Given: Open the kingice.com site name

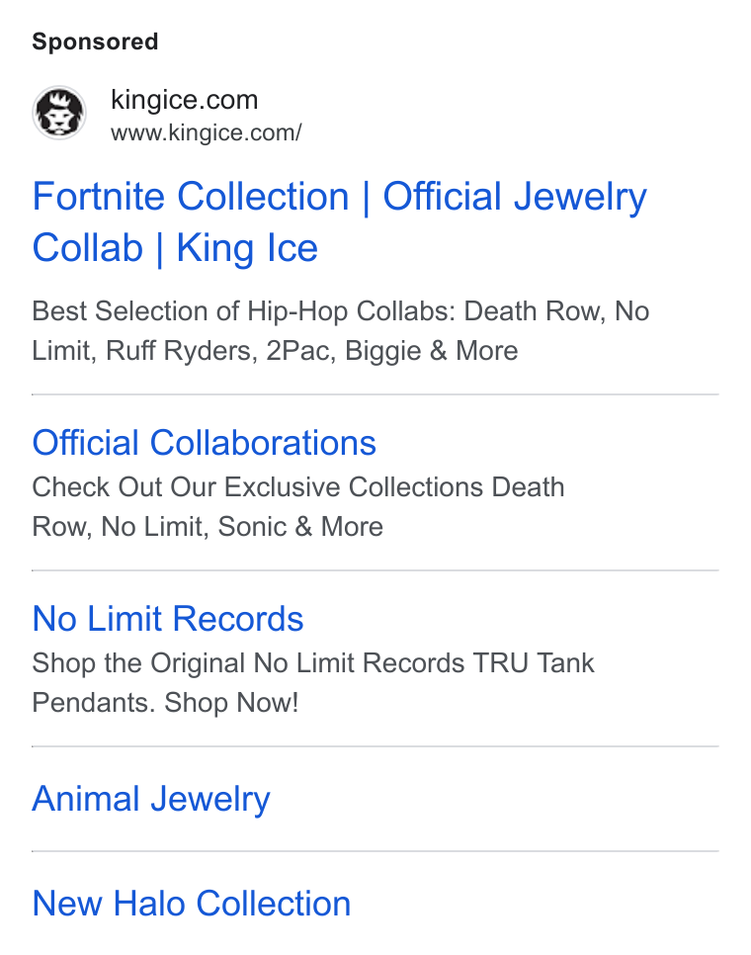Looking at the screenshot, I should coord(185,100).
